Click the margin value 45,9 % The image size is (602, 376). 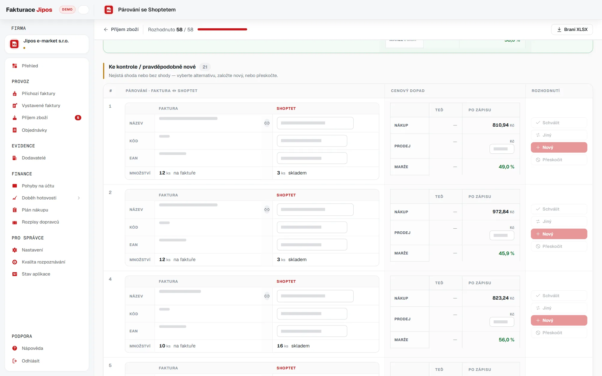click(x=507, y=254)
